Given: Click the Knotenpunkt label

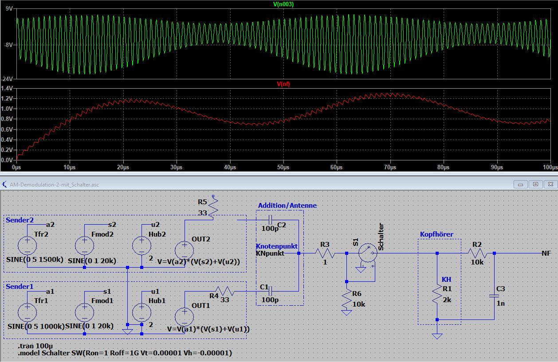Looking at the screenshot, I should tap(276, 245).
